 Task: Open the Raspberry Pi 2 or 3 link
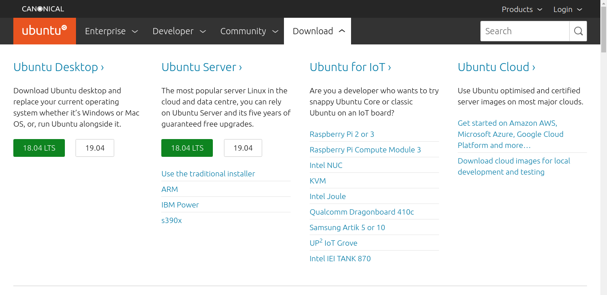coord(342,134)
